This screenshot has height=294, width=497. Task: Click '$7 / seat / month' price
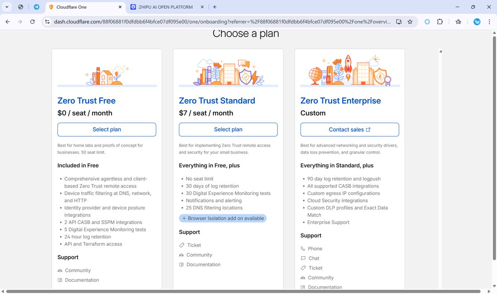206,113
